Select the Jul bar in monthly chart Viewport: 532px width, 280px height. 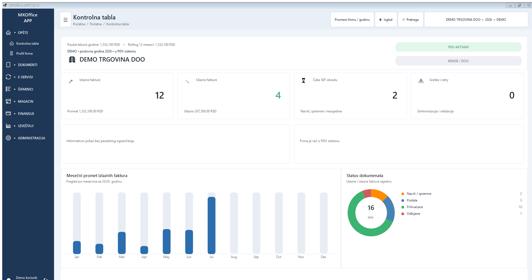211,225
